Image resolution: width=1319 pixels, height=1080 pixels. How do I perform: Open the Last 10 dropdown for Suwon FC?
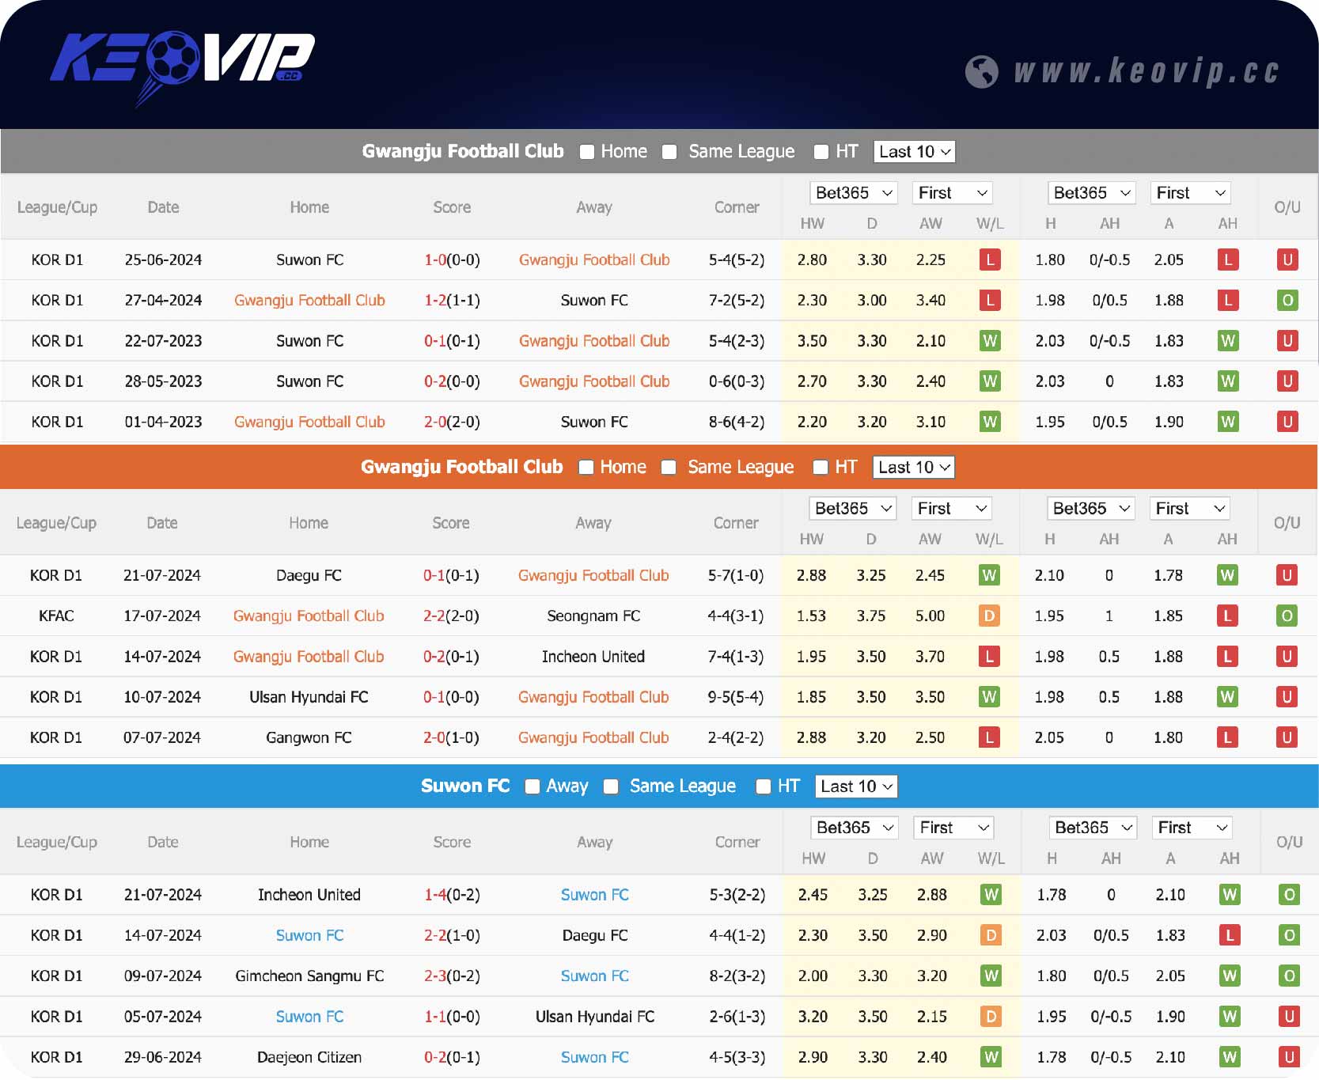(856, 786)
